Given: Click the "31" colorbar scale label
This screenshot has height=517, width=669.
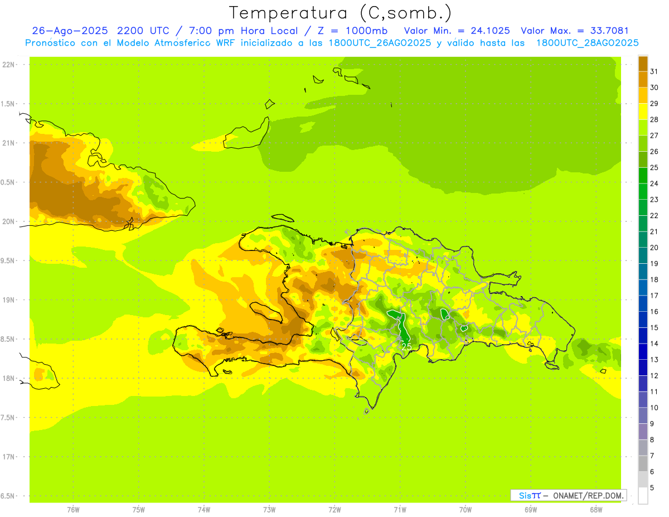Looking at the screenshot, I should point(655,71).
